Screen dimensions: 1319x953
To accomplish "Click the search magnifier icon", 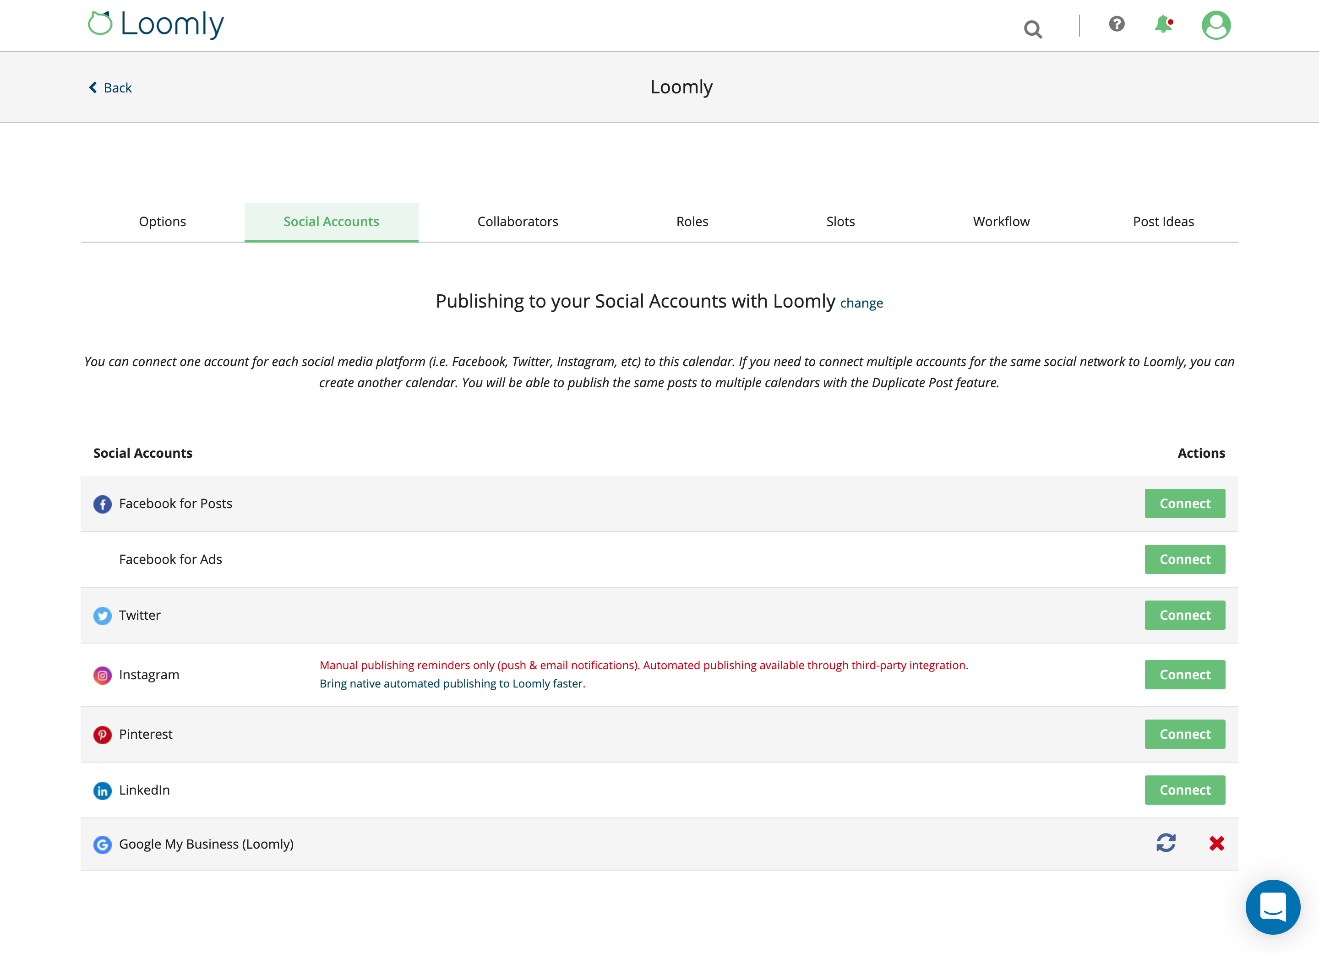I will [1033, 28].
